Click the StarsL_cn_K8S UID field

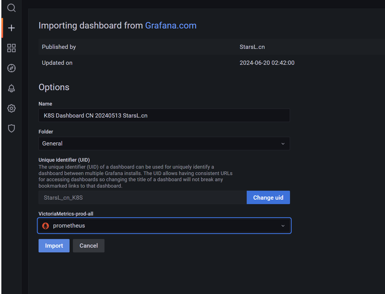(x=142, y=197)
